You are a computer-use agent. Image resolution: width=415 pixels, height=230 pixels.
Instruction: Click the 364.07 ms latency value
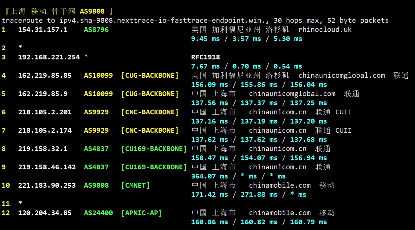click(x=209, y=176)
